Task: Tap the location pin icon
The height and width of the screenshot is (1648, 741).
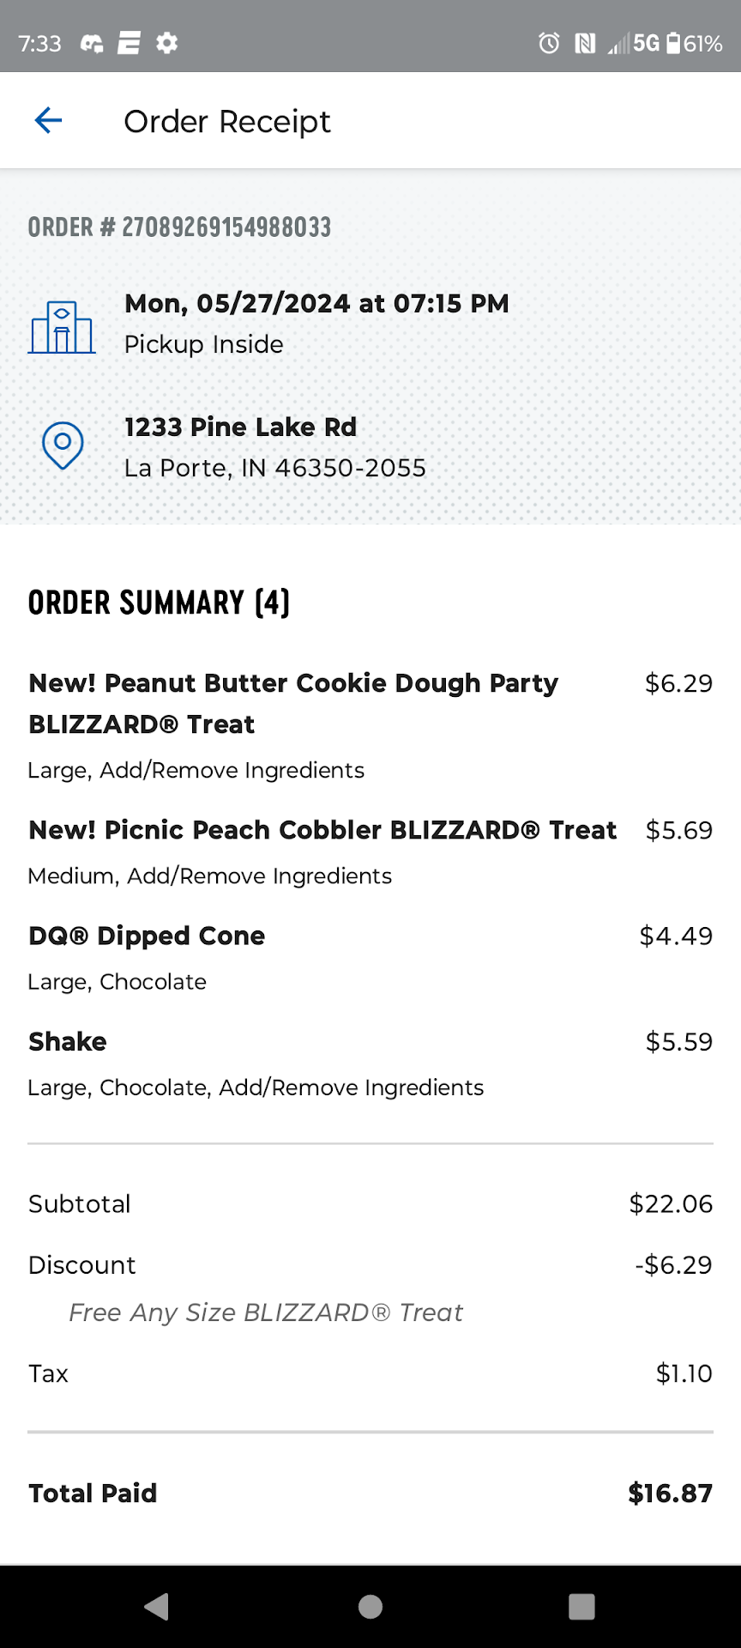Action: [63, 445]
